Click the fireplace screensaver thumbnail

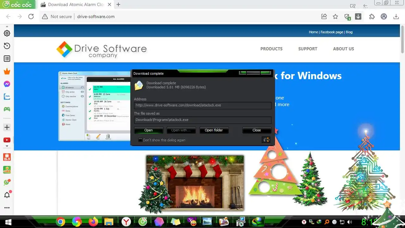(x=195, y=183)
